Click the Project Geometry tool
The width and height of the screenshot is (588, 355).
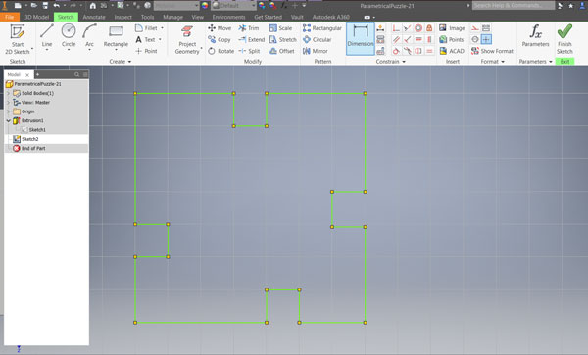point(187,40)
